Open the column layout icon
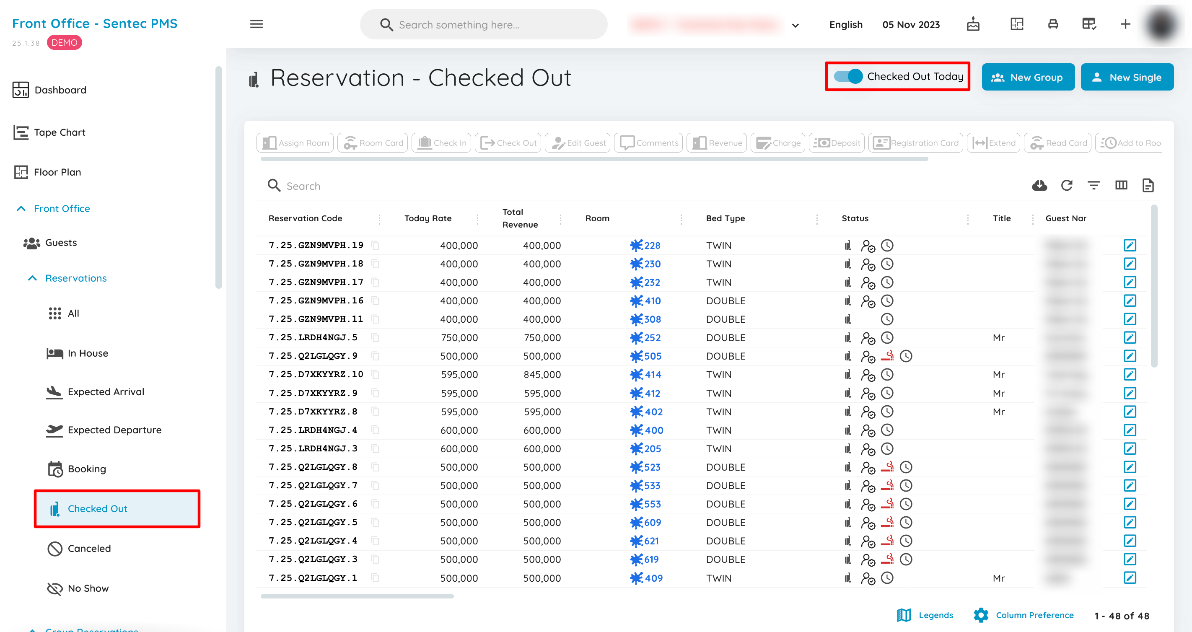 tap(1121, 186)
